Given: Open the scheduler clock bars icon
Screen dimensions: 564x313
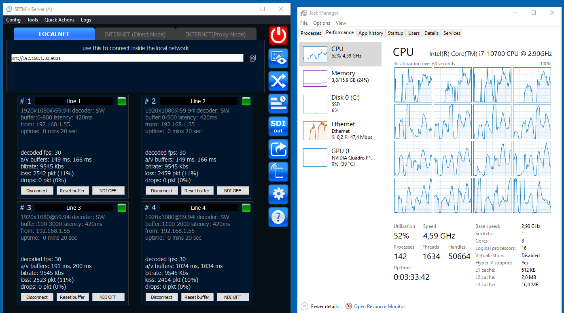Looking at the screenshot, I should (278, 104).
